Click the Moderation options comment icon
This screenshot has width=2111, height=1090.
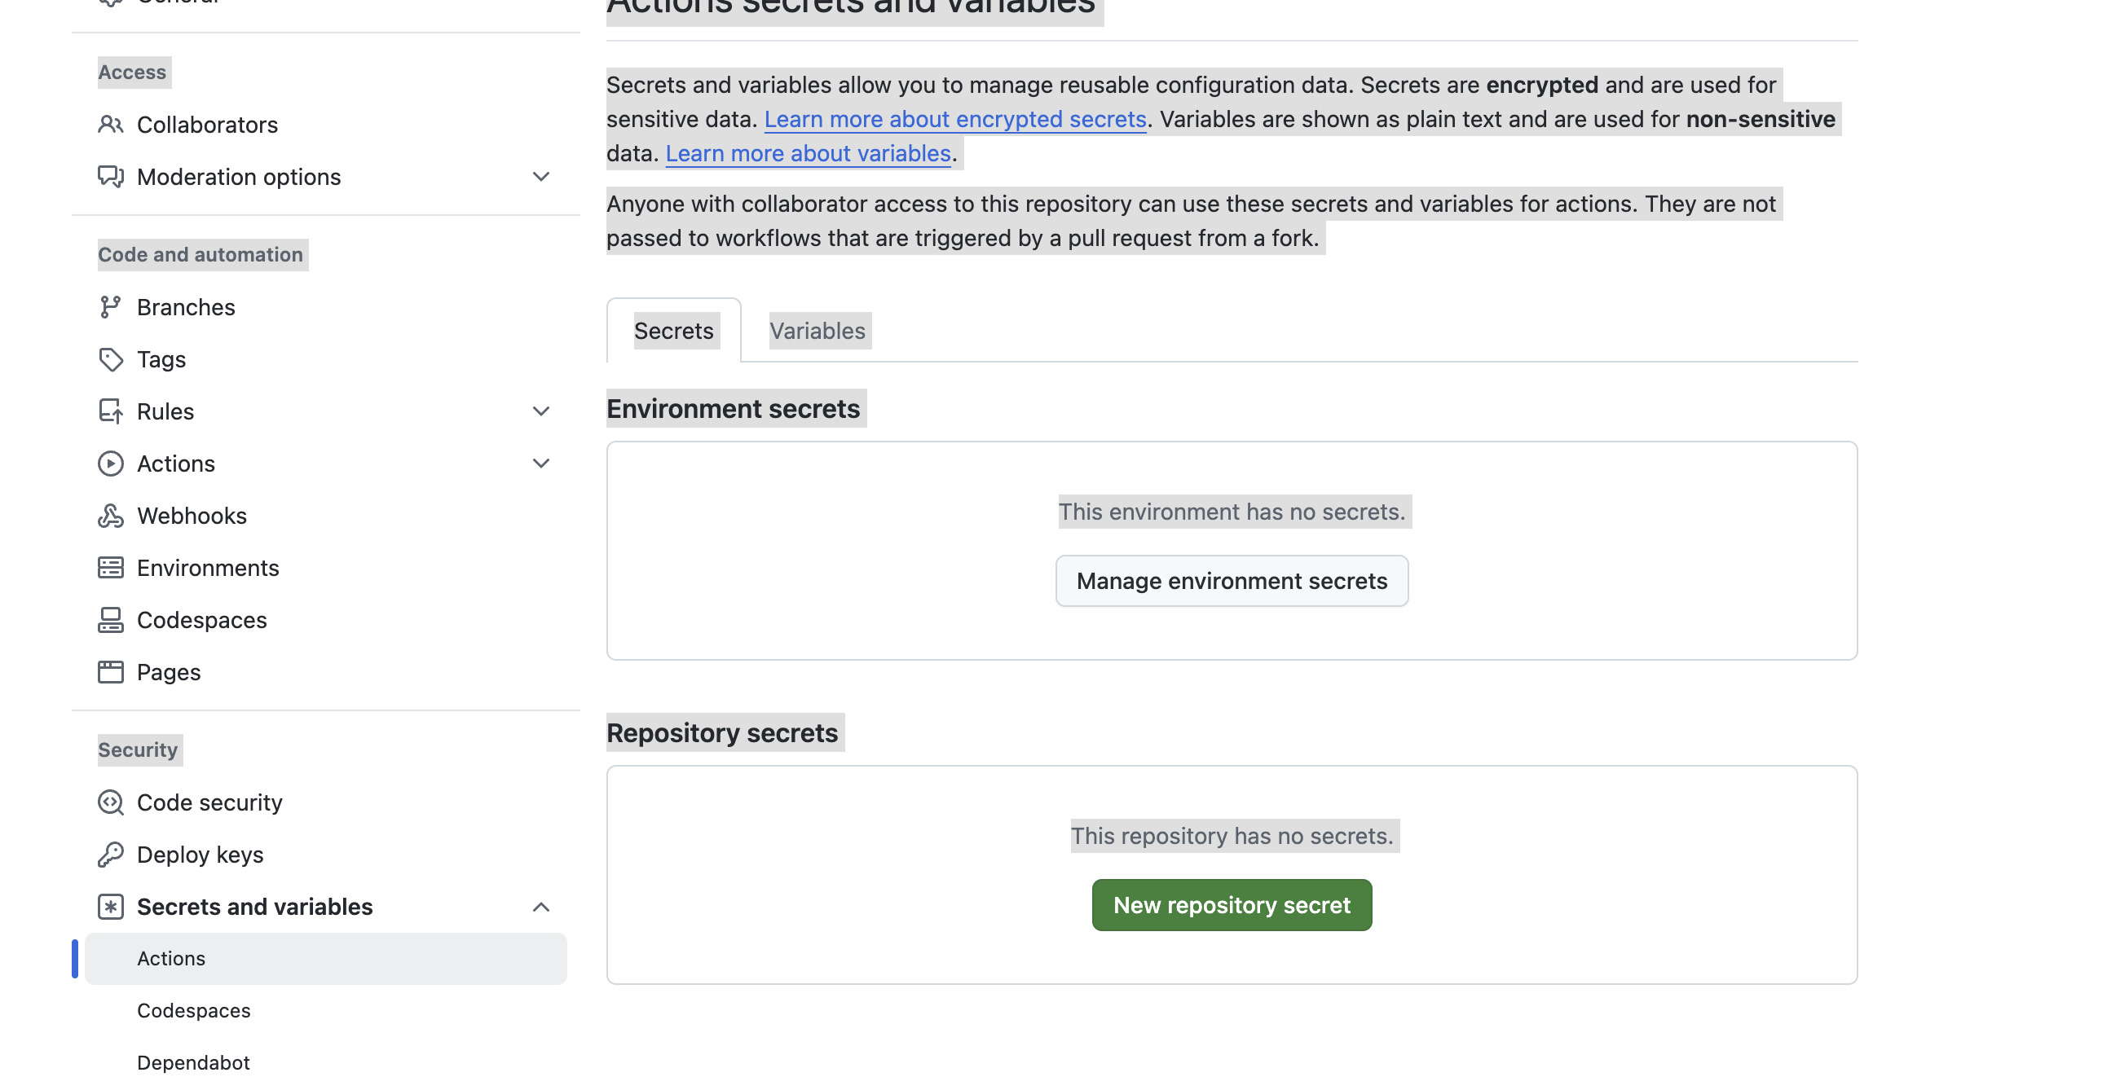(x=111, y=177)
